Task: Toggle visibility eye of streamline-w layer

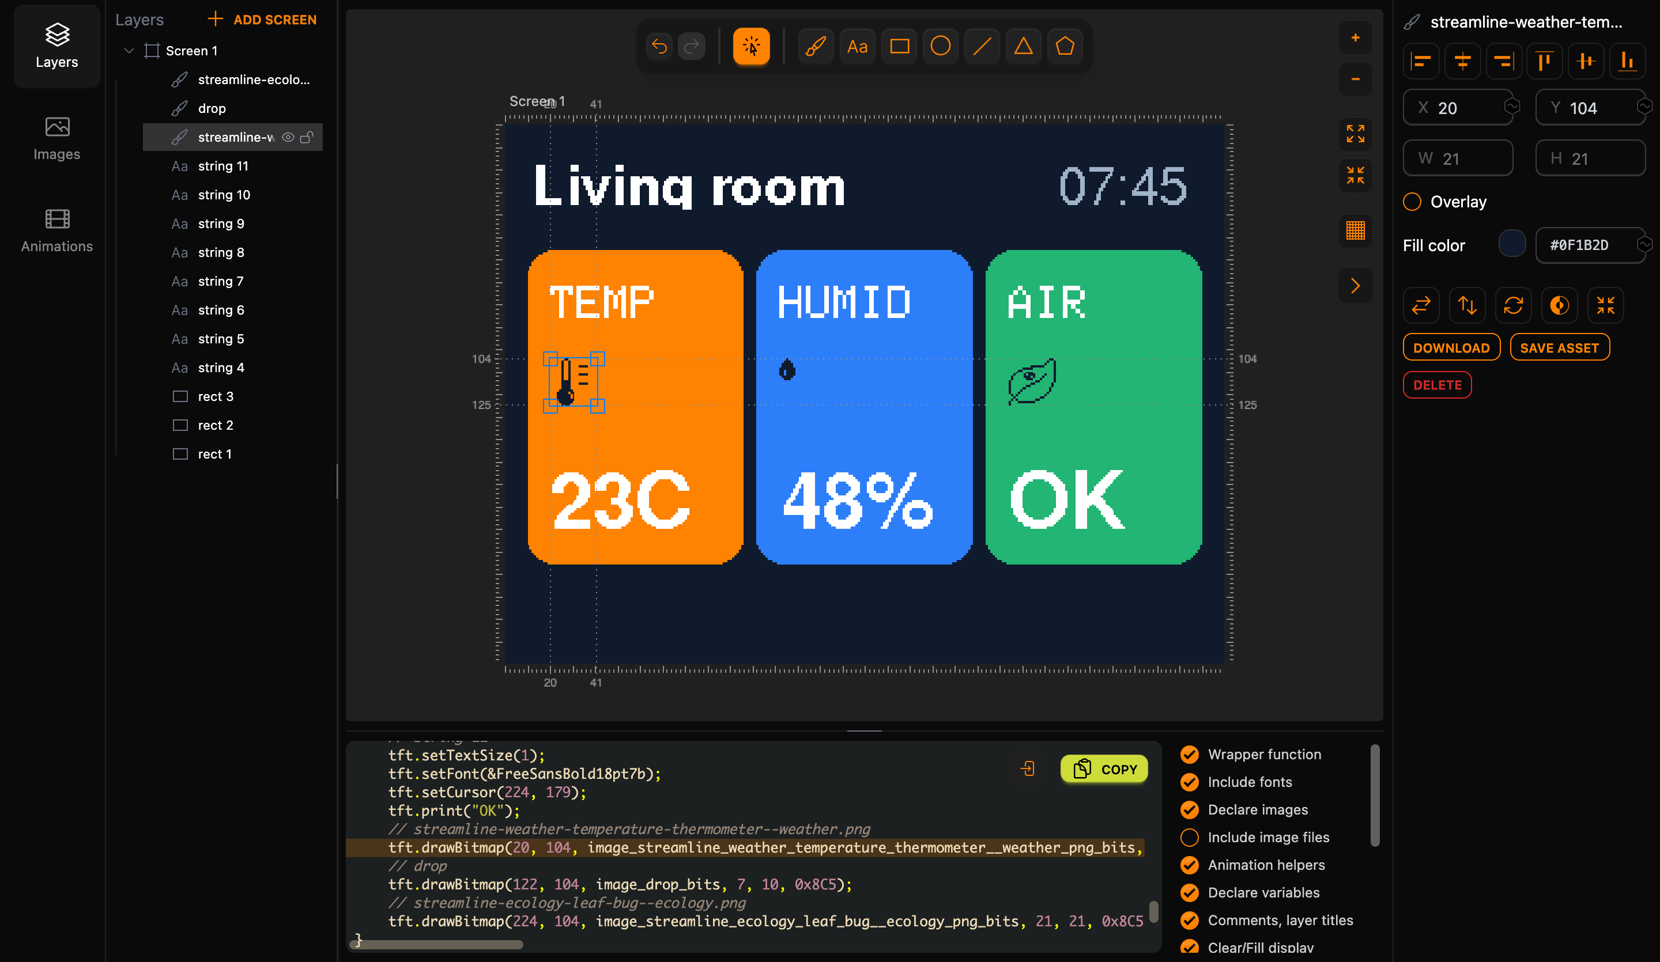Action: point(288,137)
